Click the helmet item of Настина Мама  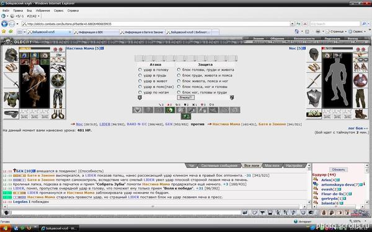point(11,54)
